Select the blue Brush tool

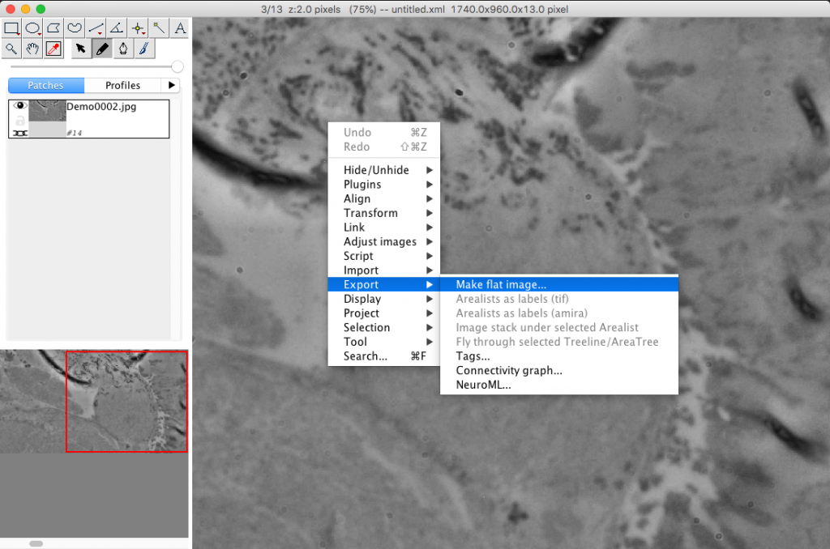click(x=144, y=49)
